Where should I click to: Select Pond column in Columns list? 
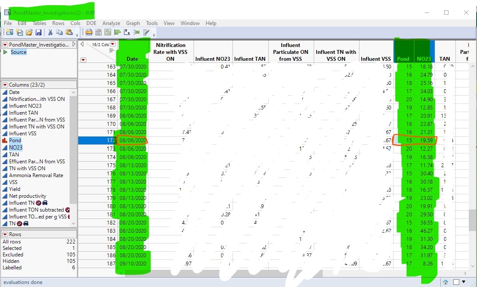[15, 140]
